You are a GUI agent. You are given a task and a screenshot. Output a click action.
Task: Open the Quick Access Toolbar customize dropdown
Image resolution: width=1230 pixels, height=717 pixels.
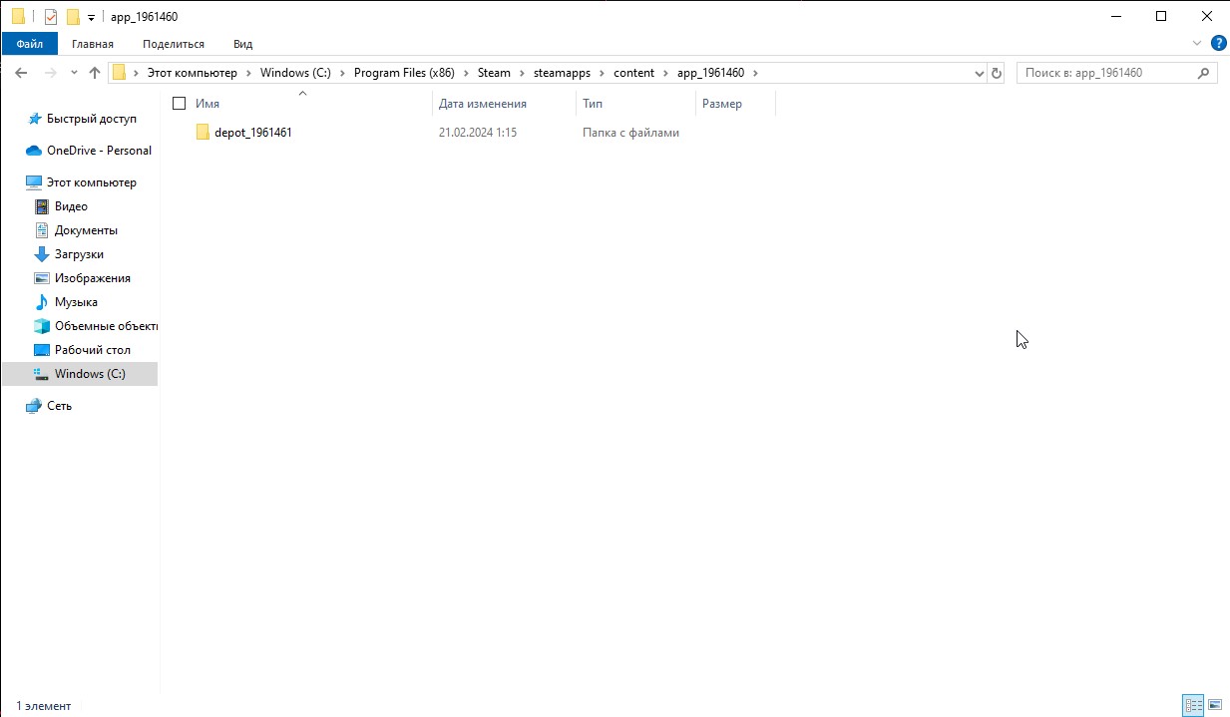click(91, 17)
